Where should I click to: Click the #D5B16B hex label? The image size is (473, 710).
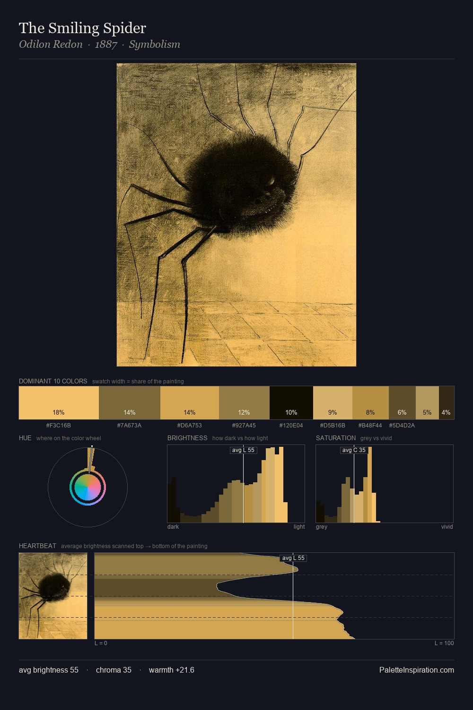(x=333, y=426)
